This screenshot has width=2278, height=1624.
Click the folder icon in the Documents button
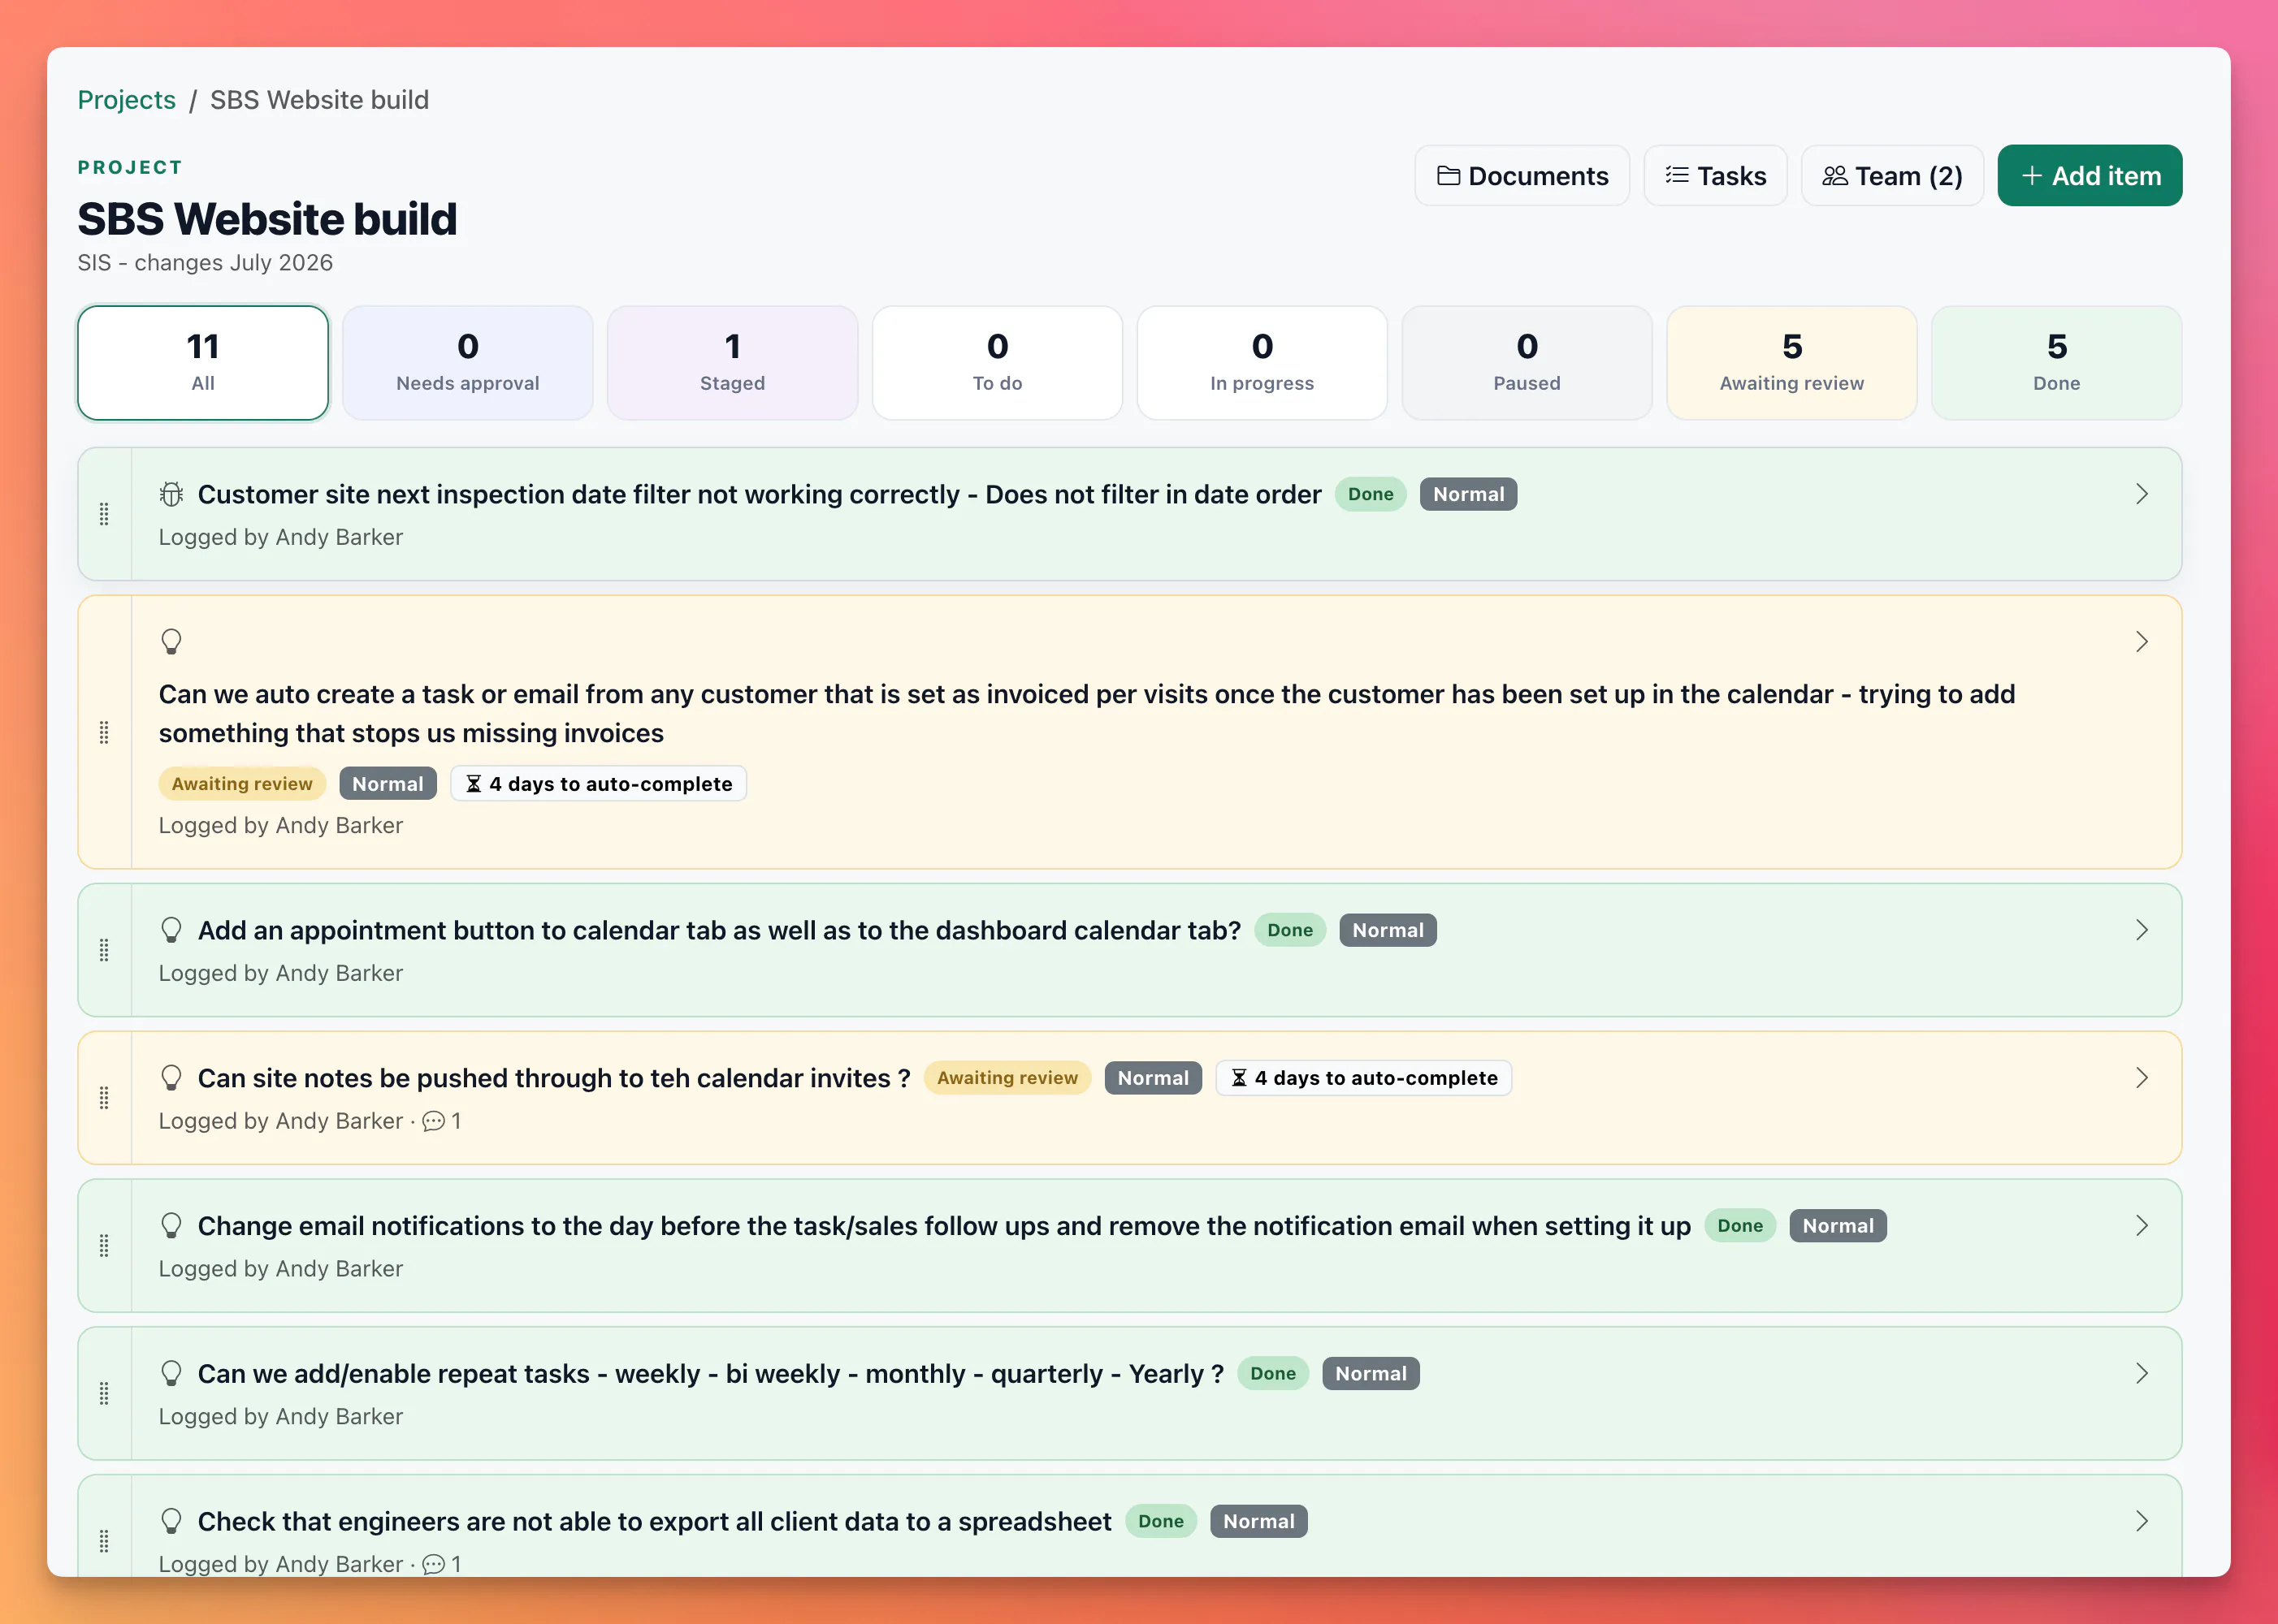point(1448,176)
